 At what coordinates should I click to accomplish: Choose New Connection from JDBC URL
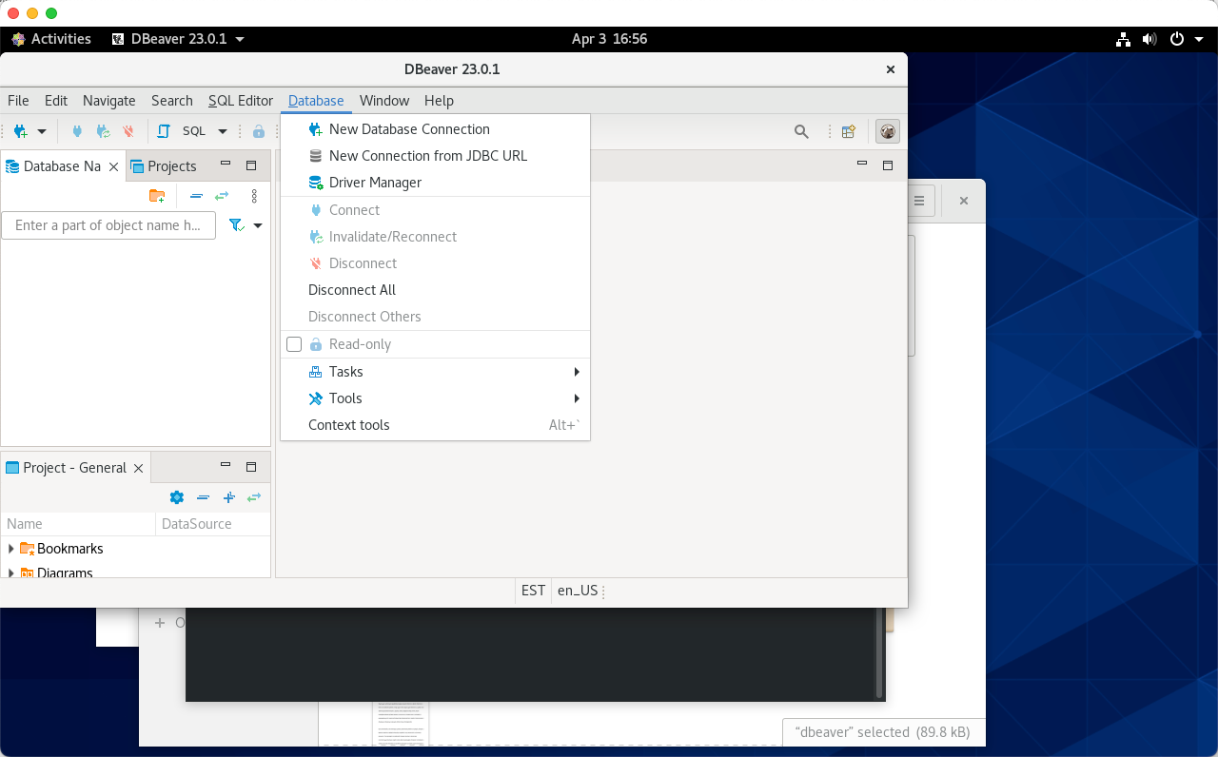click(x=436, y=156)
